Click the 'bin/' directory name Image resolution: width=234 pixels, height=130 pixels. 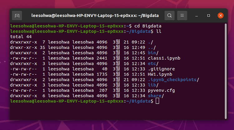coord(153,53)
